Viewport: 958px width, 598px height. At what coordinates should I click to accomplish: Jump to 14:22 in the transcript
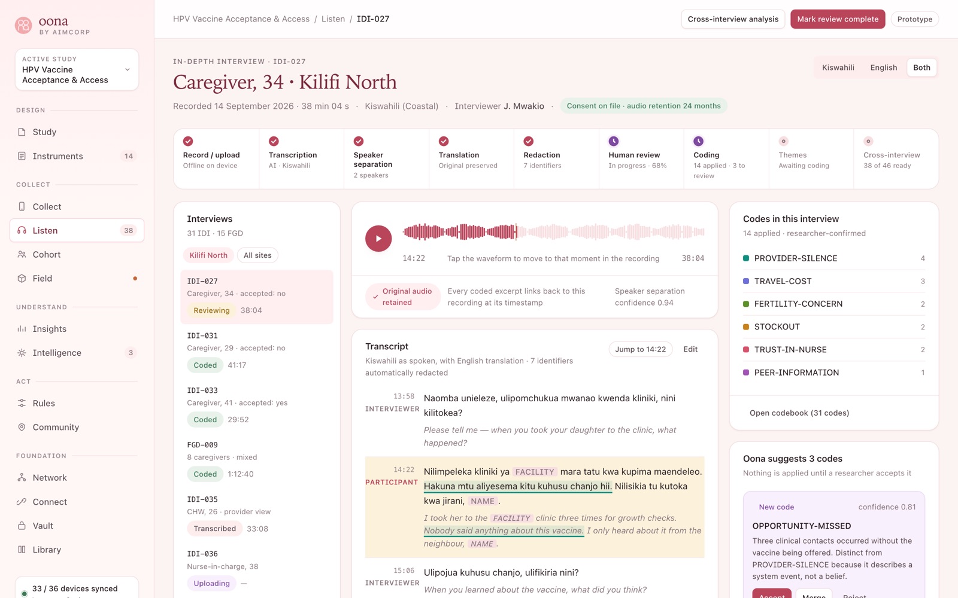[640, 349]
